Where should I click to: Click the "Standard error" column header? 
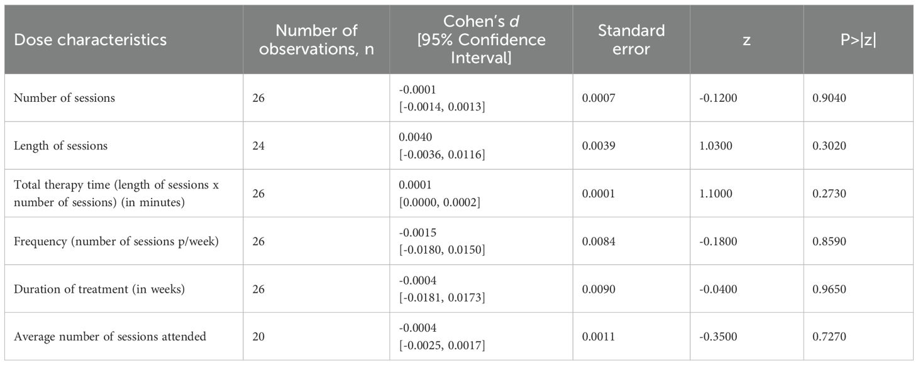(631, 40)
